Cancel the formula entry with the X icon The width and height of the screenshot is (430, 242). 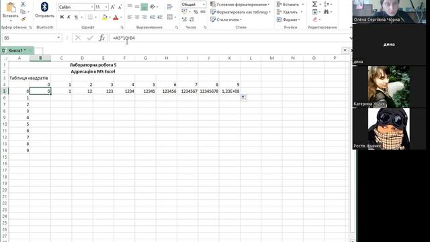pos(78,38)
